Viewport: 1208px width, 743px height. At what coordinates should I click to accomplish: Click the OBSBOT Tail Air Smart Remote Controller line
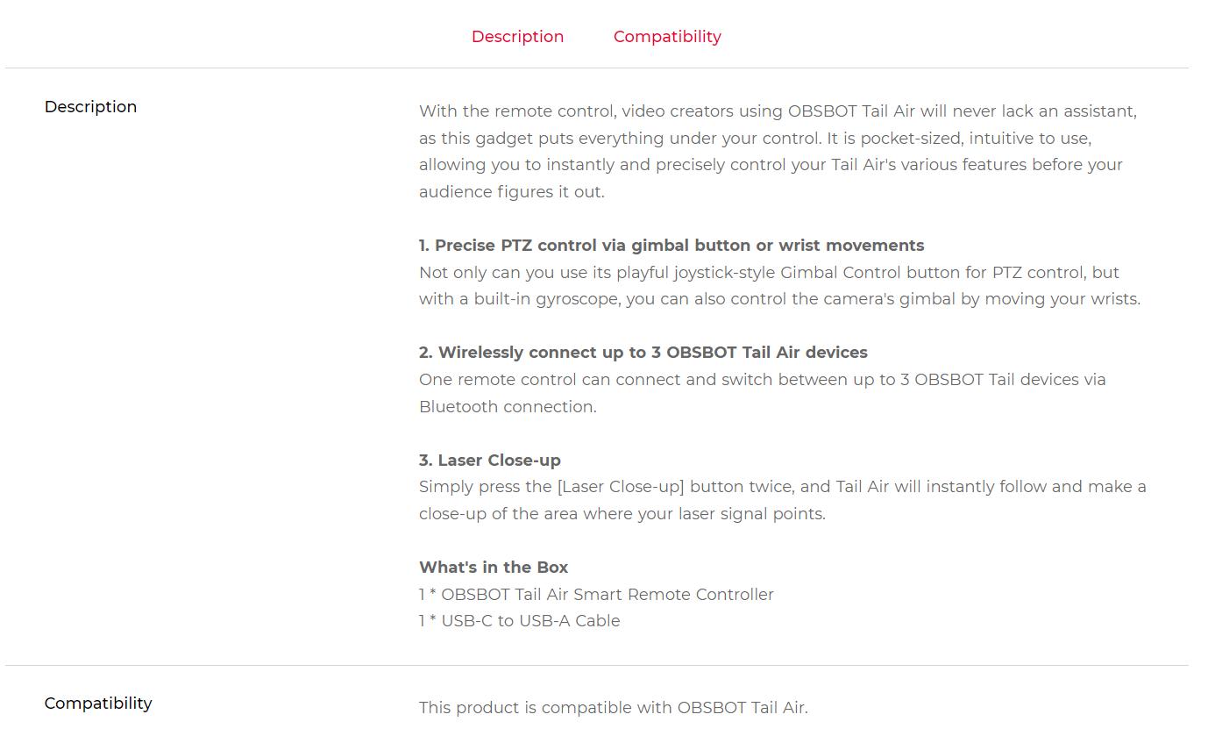point(596,594)
